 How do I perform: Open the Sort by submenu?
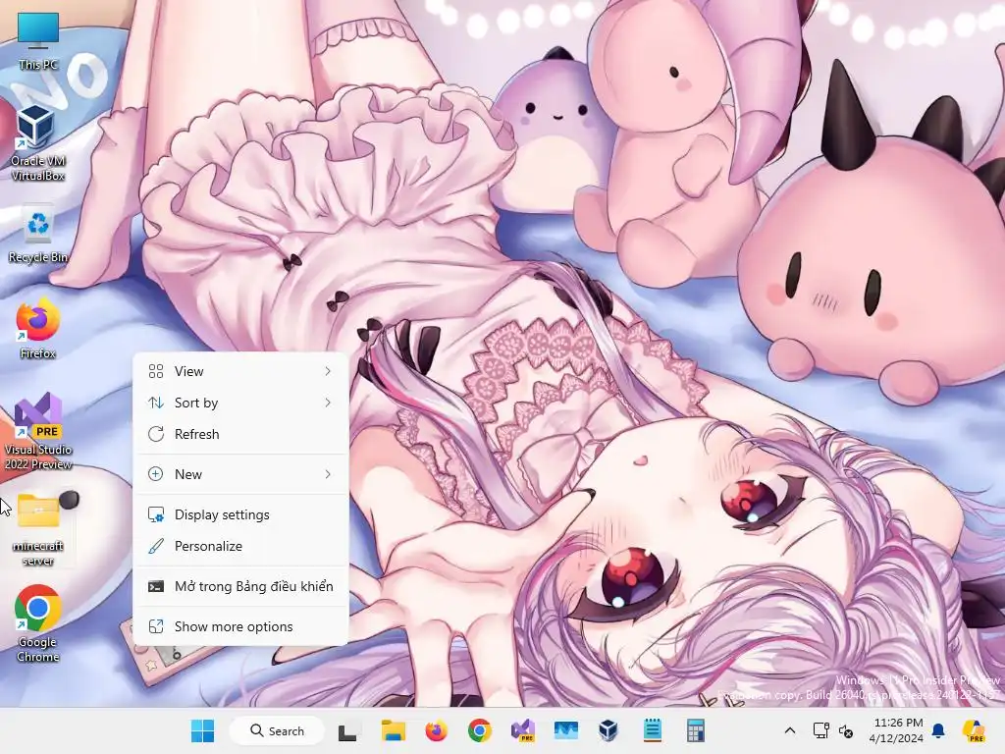(241, 403)
